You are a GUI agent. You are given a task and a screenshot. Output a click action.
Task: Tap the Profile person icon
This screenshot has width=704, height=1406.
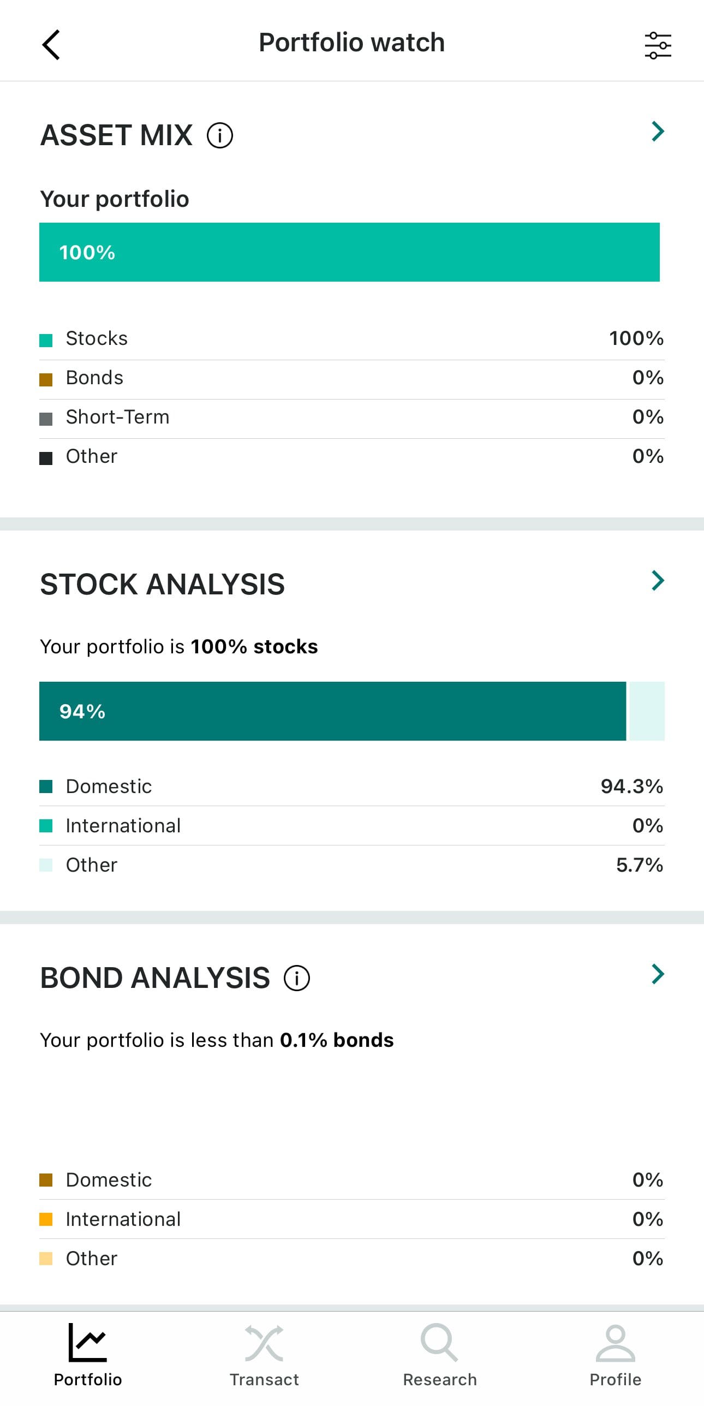(615, 1343)
